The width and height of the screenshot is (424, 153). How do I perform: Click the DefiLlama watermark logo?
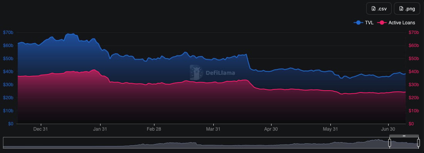click(x=196, y=72)
